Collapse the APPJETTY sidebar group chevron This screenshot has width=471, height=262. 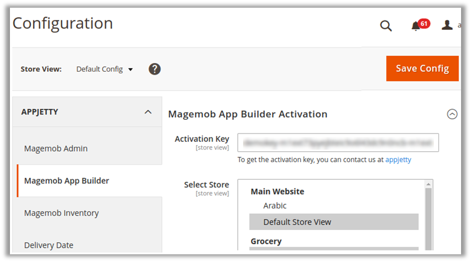click(148, 112)
